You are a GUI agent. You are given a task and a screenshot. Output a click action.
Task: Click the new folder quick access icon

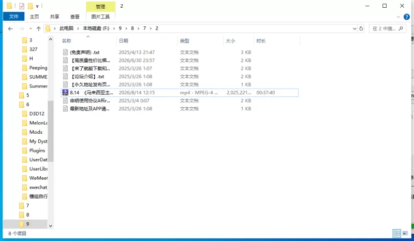[30, 6]
